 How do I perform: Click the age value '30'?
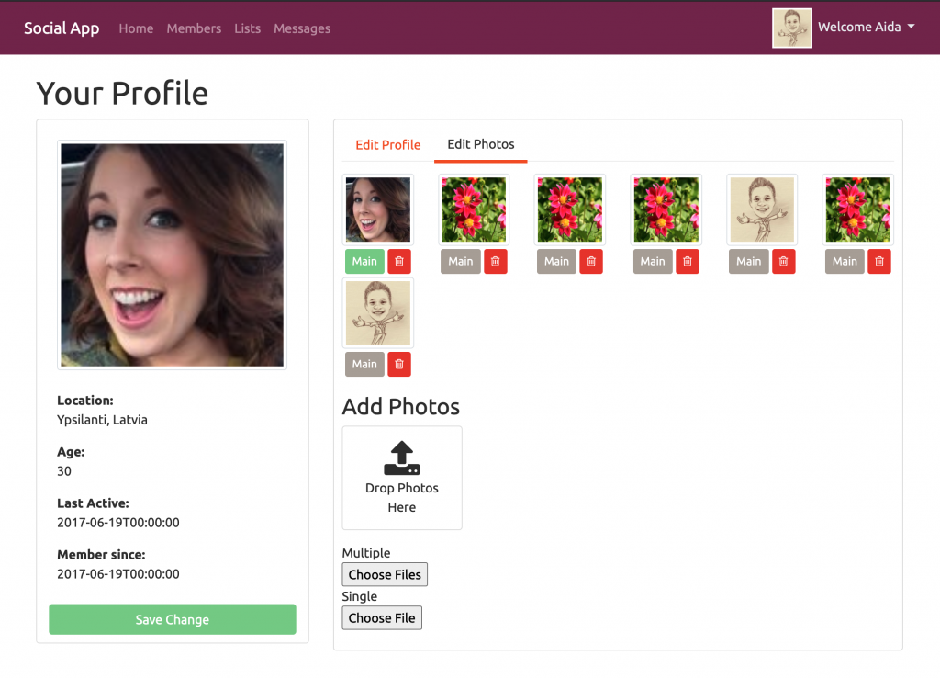point(64,471)
